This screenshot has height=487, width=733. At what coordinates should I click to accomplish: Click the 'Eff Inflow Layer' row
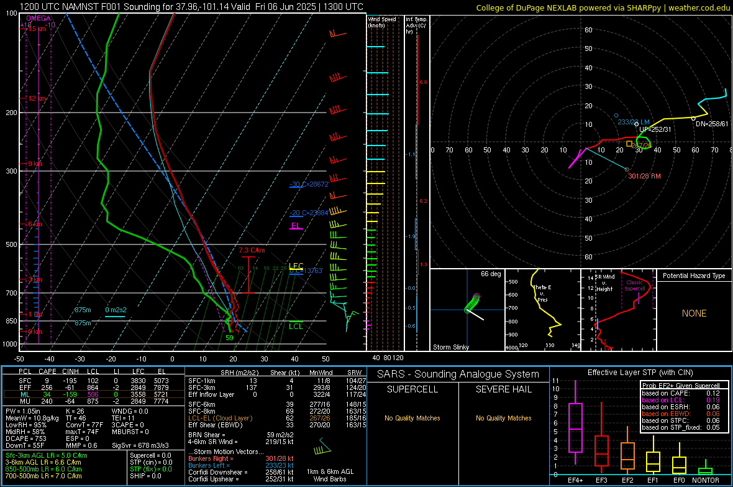(x=277, y=394)
